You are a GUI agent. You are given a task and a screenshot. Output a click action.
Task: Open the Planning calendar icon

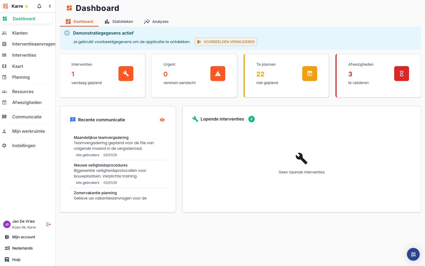pyautogui.click(x=5, y=77)
